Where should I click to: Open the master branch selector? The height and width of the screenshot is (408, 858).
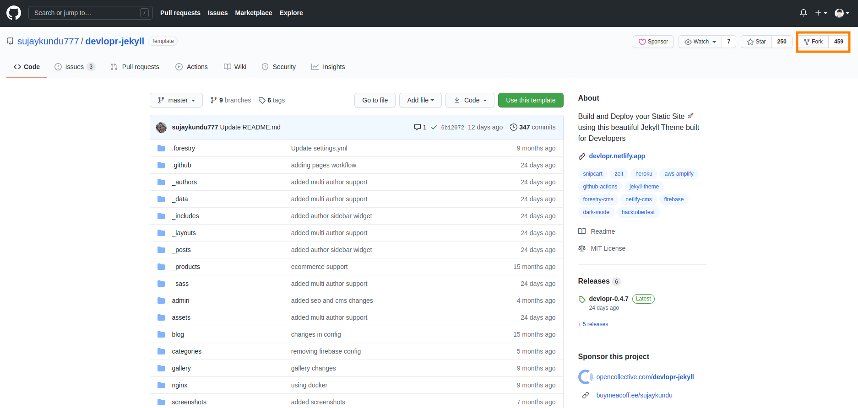click(x=176, y=100)
